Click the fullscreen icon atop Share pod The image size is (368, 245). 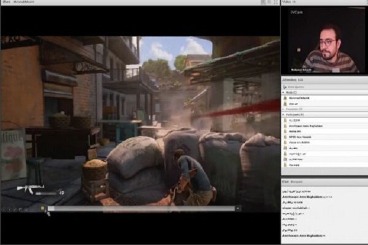276,2
